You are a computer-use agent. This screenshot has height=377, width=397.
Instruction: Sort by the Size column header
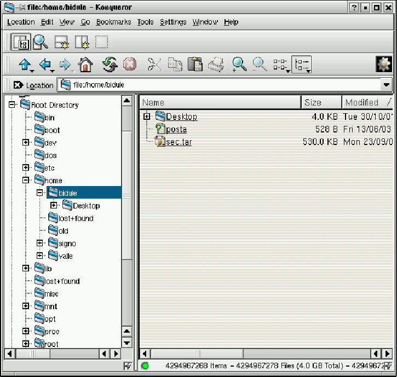321,102
